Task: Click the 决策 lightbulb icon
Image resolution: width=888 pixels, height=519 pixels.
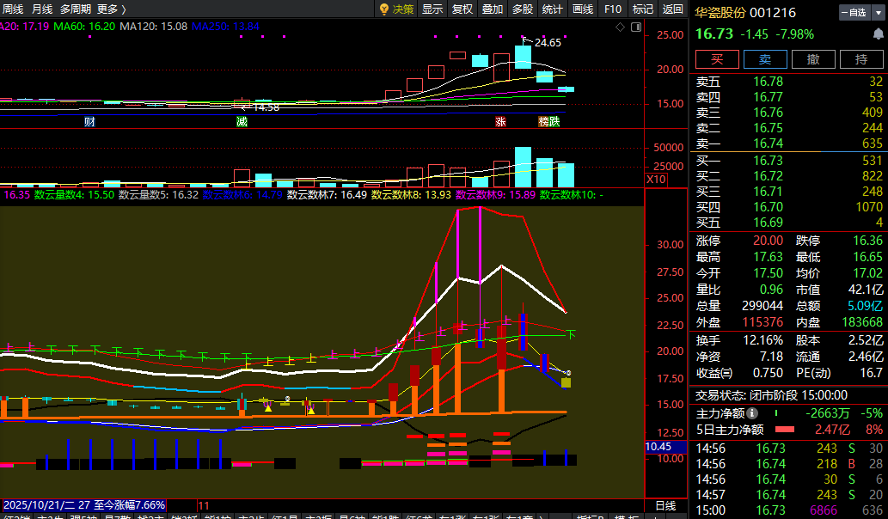Action: [x=384, y=9]
